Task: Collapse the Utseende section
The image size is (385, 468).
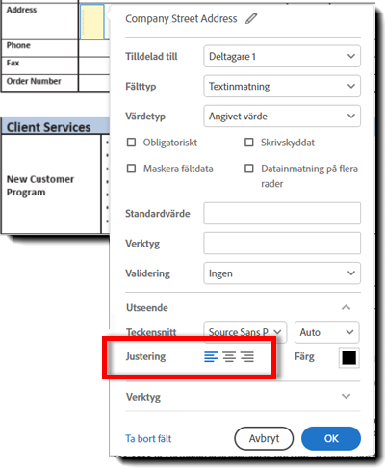Action: (346, 307)
